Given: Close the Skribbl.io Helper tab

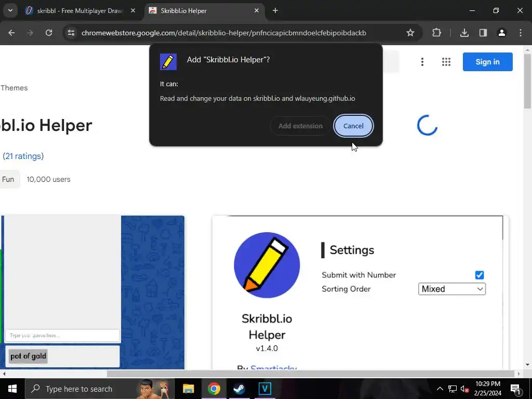Looking at the screenshot, I should pos(257,10).
